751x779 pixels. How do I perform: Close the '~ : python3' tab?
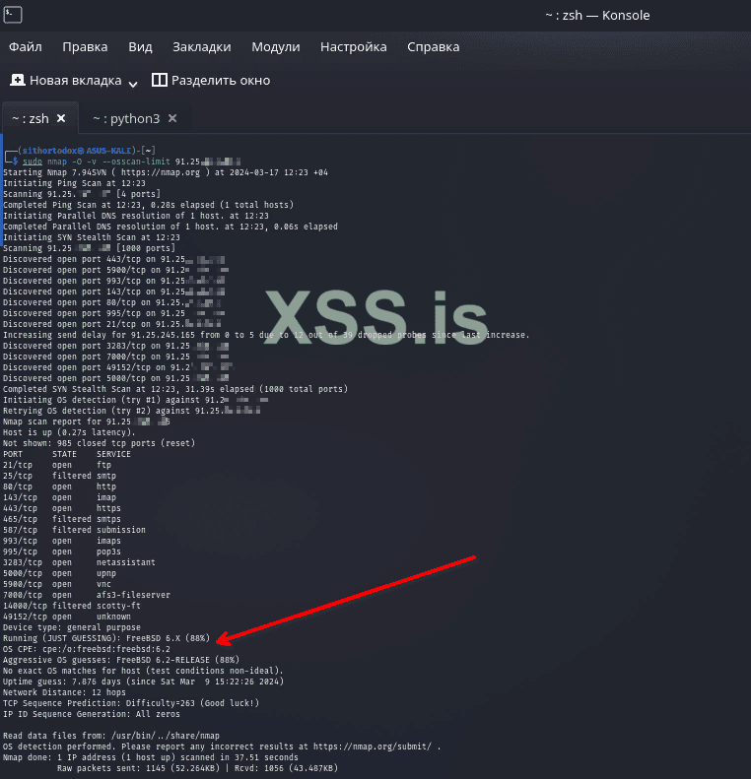172,118
